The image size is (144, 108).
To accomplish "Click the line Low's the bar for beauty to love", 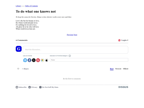I will pos(27,21).
